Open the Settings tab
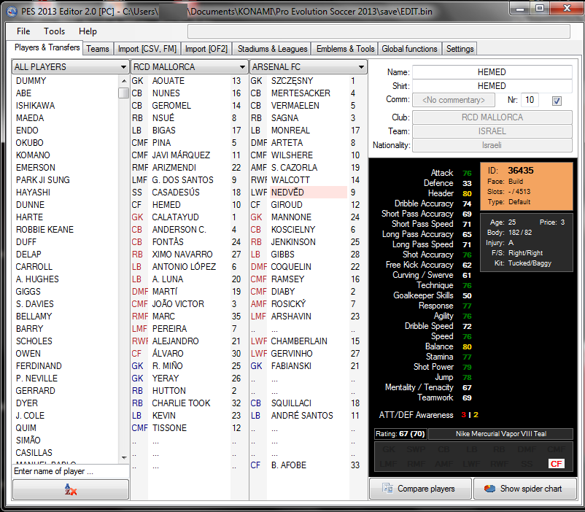585x512 pixels. point(460,49)
